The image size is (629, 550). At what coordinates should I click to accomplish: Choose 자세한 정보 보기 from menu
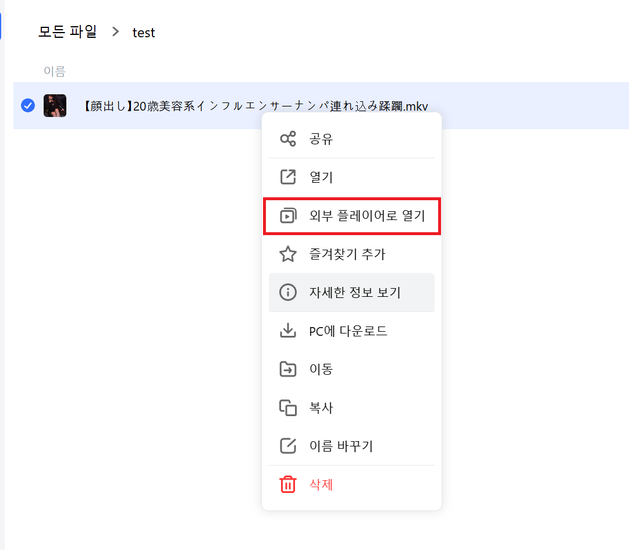tap(352, 292)
